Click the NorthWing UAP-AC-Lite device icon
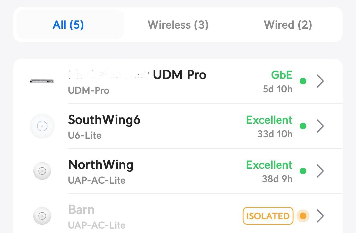This screenshot has height=233, width=356. [42, 171]
